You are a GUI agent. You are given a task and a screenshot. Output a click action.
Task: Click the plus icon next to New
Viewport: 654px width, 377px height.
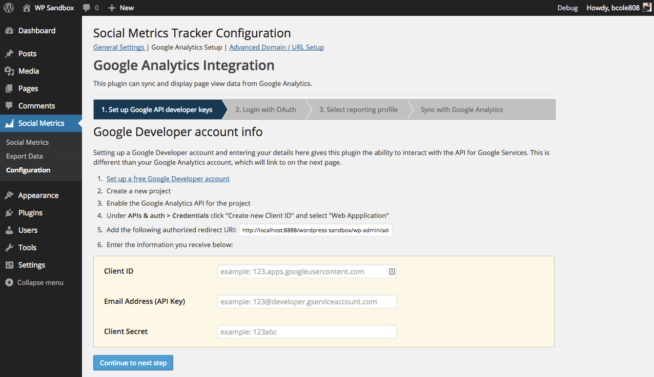coord(112,8)
